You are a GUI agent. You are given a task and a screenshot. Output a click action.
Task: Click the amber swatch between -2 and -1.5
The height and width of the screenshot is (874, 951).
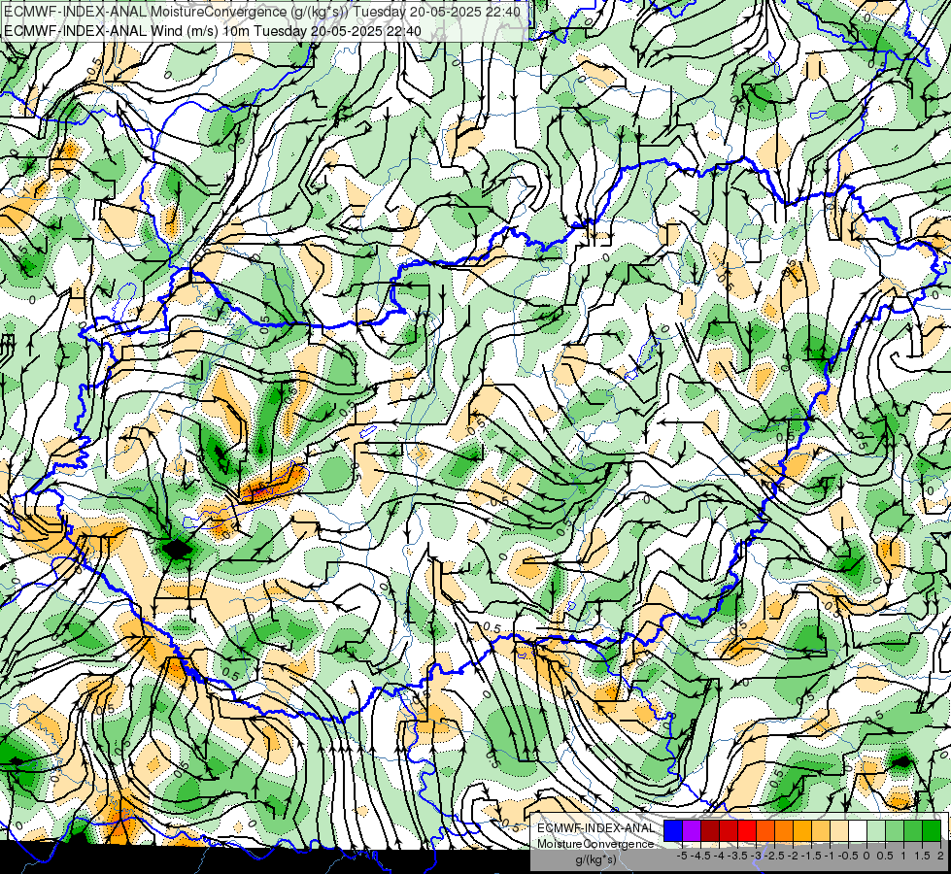[801, 831]
